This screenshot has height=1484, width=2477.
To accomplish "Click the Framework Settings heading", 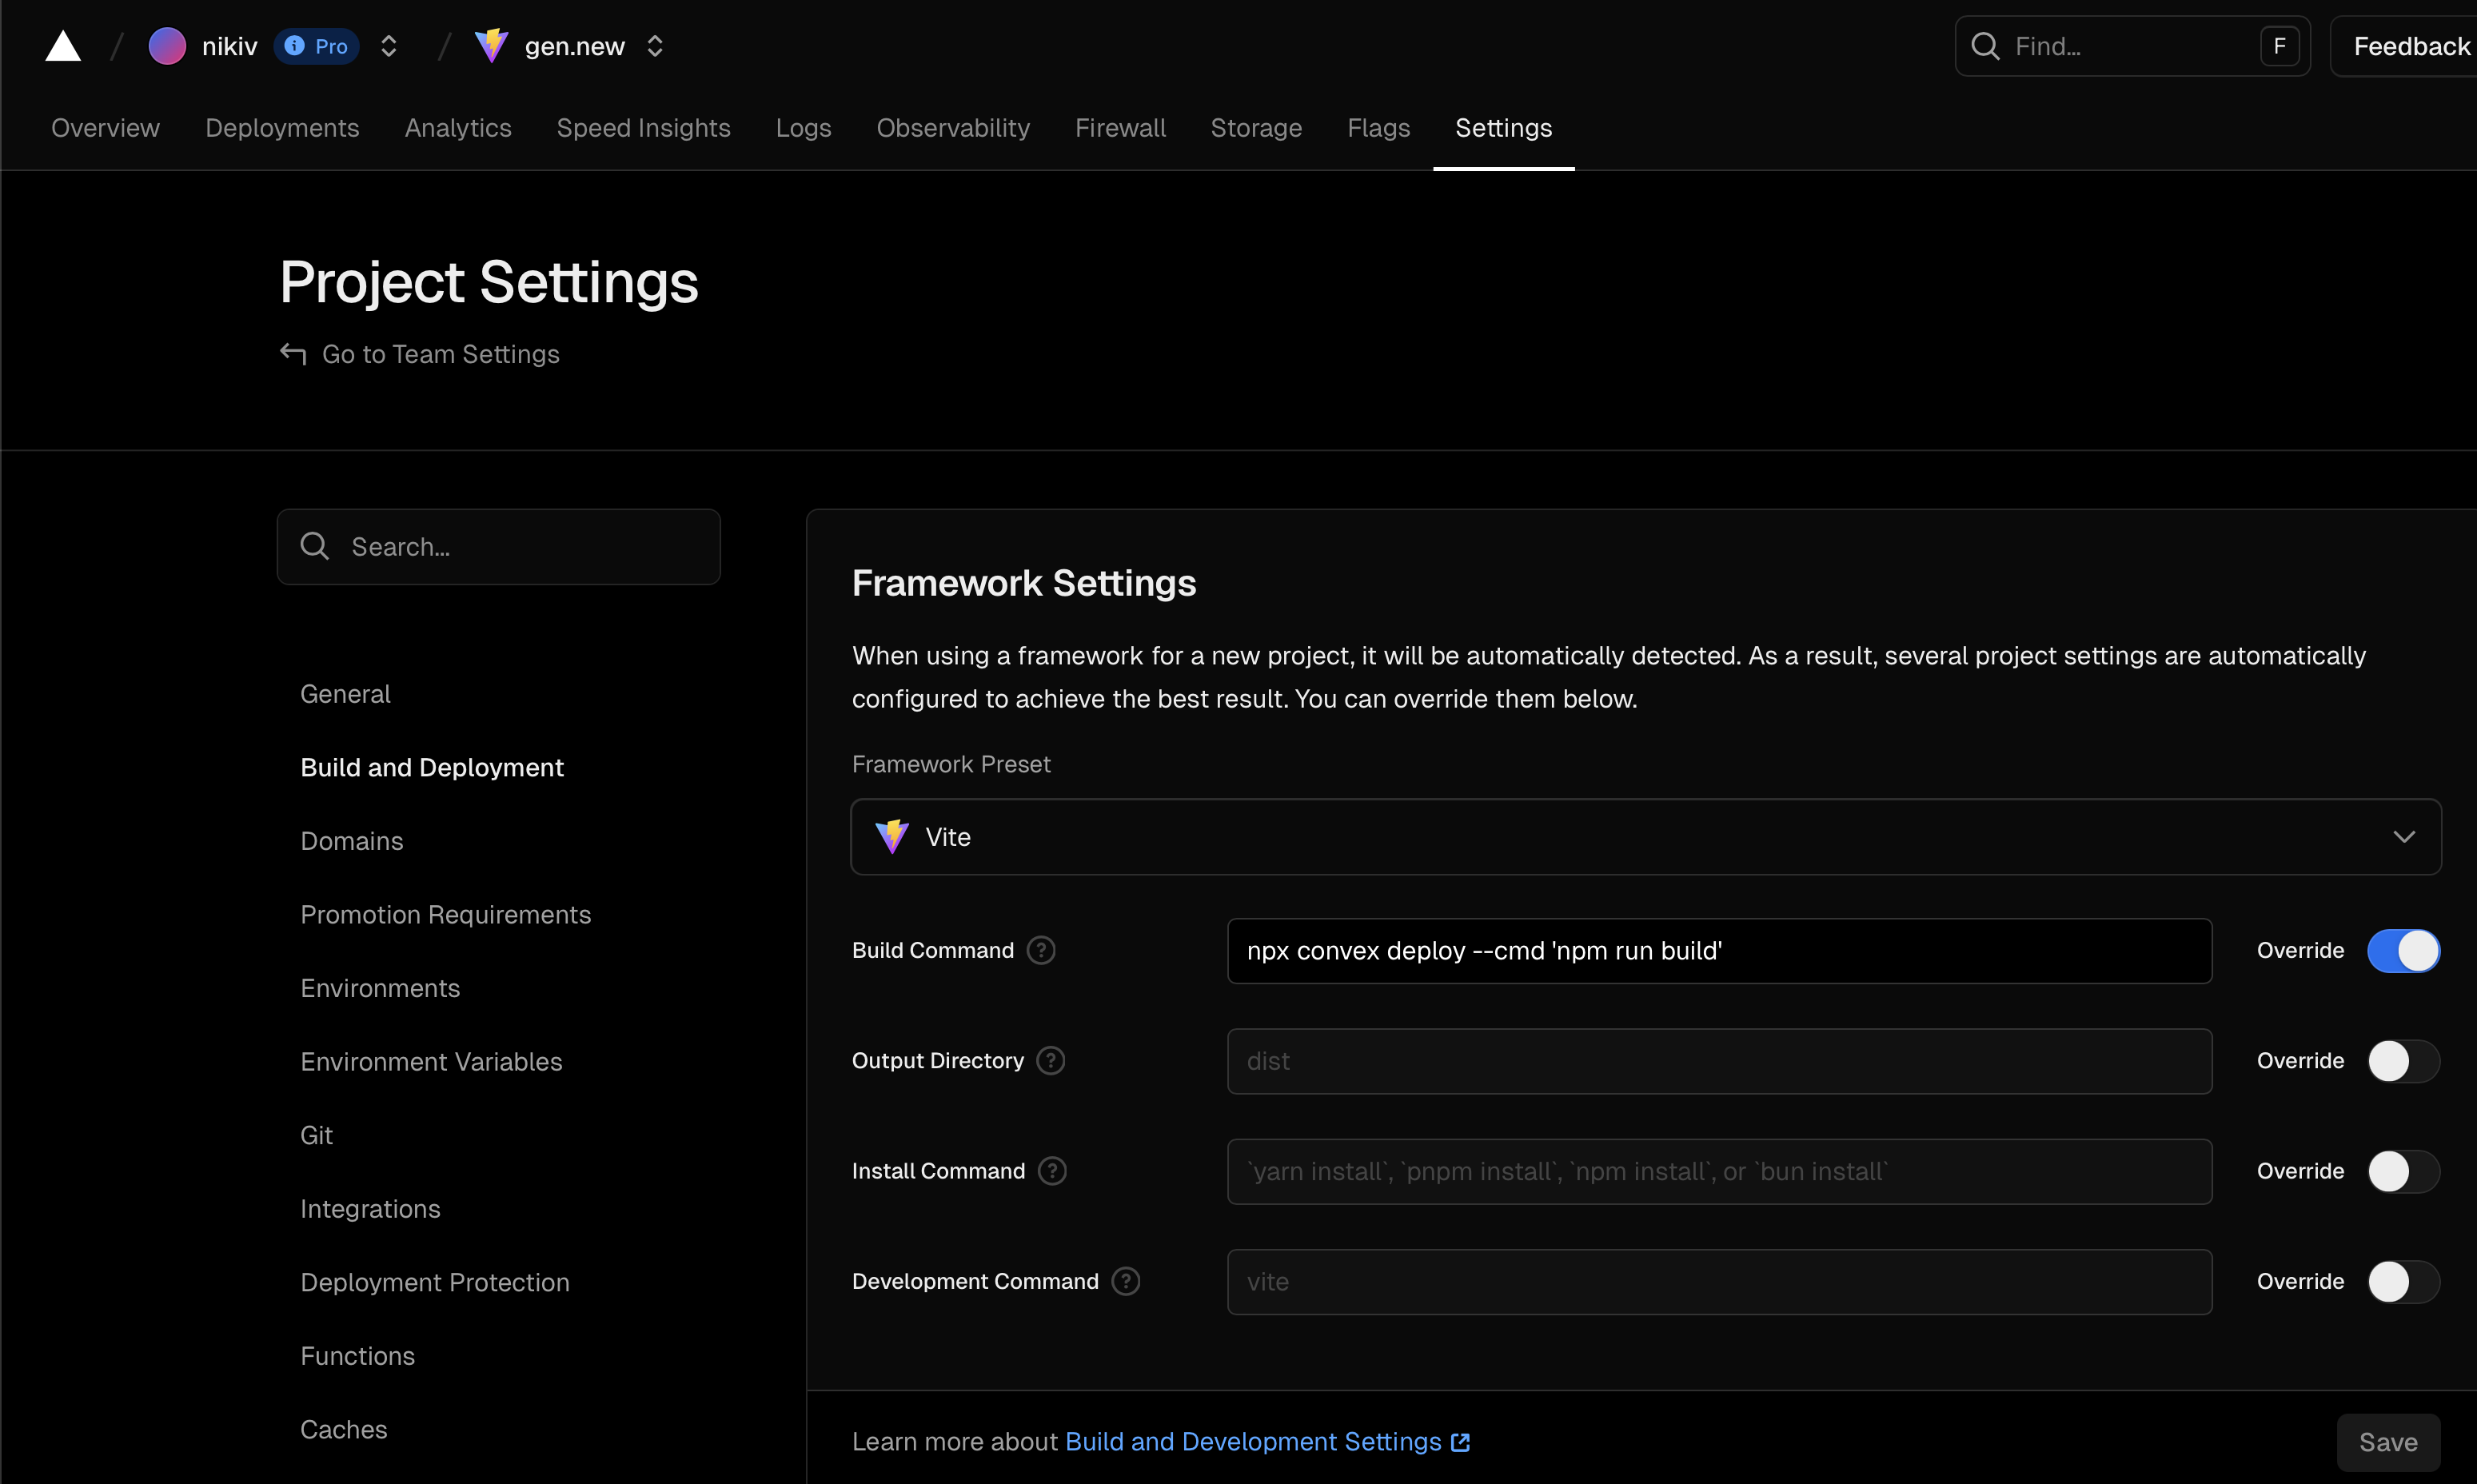I will pos(1024,583).
